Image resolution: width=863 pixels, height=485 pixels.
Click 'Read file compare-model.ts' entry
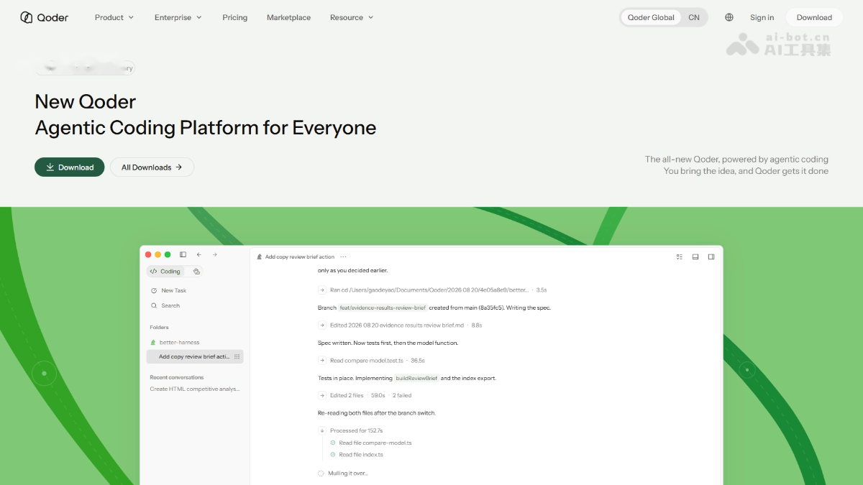375,443
